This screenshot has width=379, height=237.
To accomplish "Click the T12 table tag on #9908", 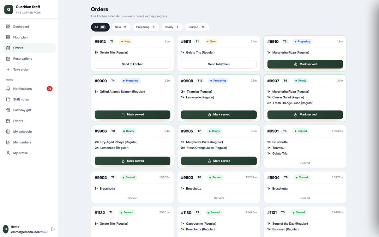I will (x=200, y=81).
